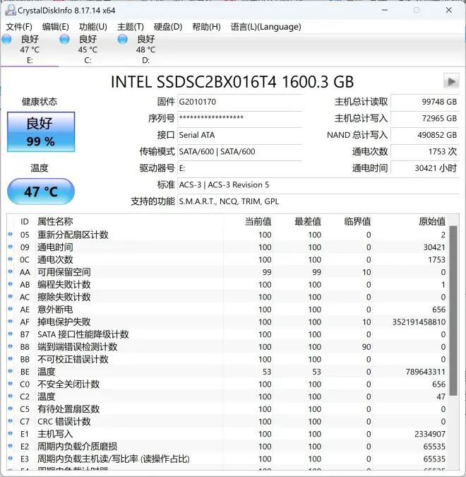
Task: Select the C5 有待处置扇区数 row
Action: coord(227,409)
